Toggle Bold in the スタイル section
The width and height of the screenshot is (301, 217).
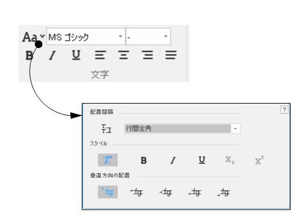click(x=144, y=160)
